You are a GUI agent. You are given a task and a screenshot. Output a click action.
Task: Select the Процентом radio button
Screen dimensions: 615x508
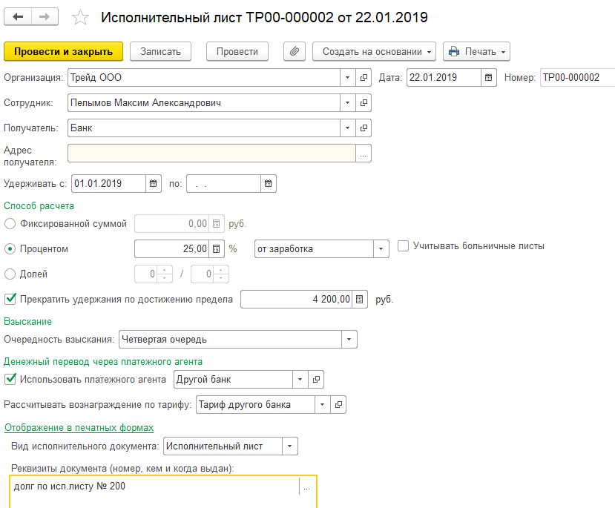coord(10,249)
